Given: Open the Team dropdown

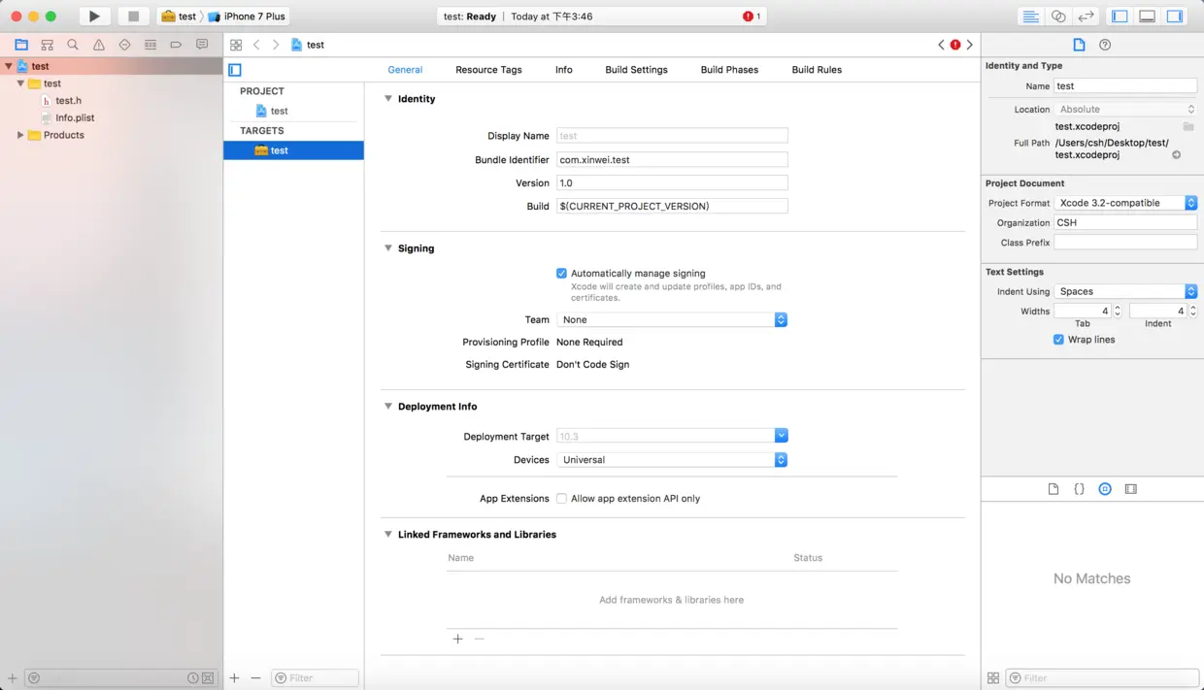Looking at the screenshot, I should 672,319.
